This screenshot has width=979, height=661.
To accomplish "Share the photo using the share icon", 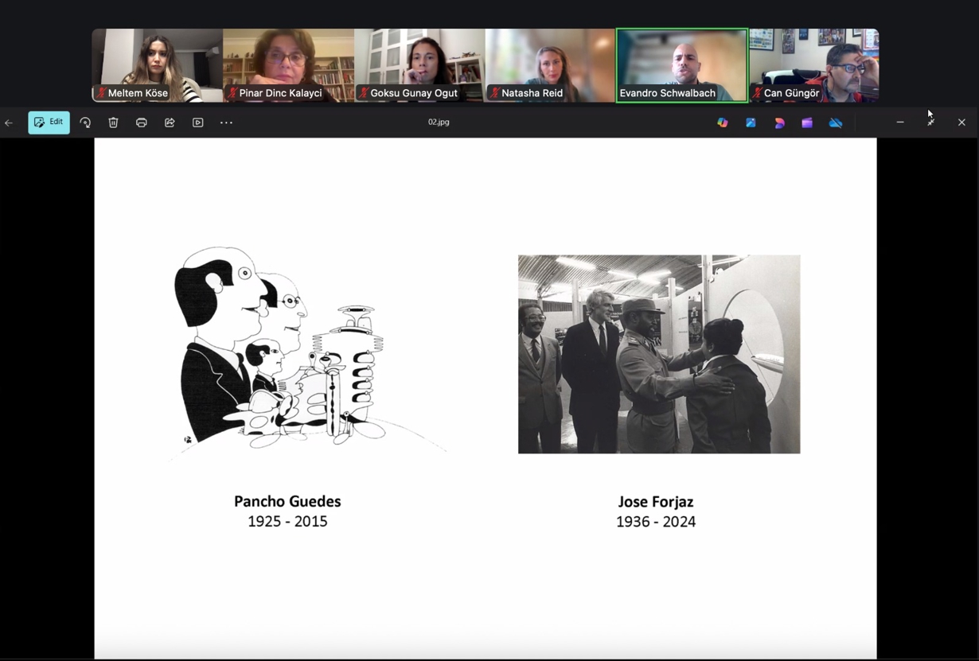I will click(x=170, y=122).
